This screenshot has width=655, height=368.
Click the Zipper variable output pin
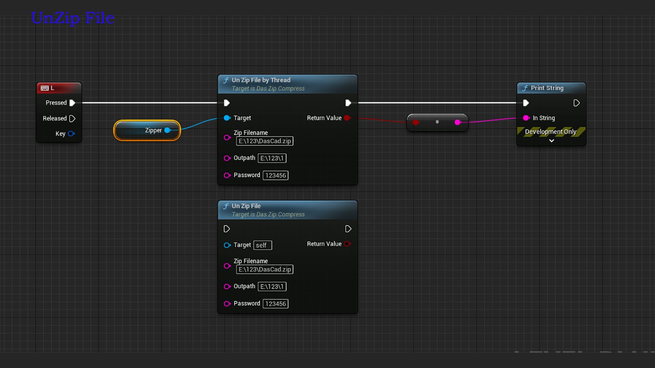tap(168, 130)
